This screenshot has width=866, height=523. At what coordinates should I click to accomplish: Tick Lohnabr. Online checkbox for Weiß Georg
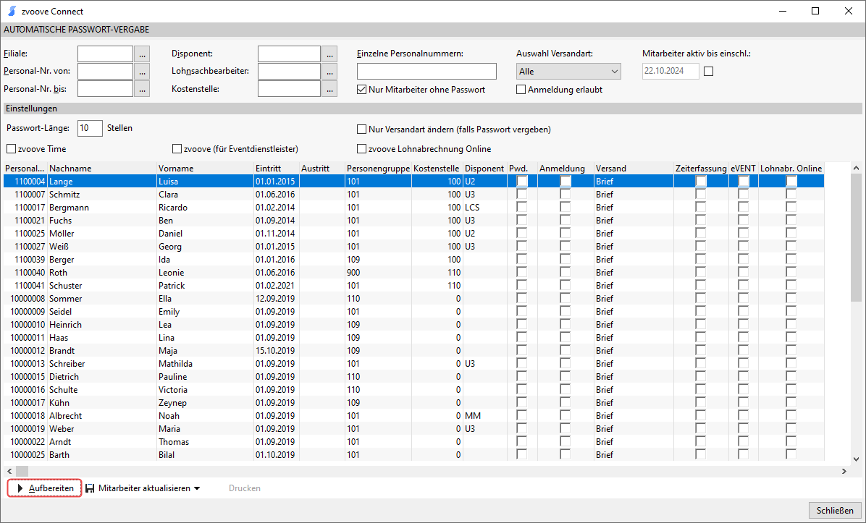(x=791, y=247)
